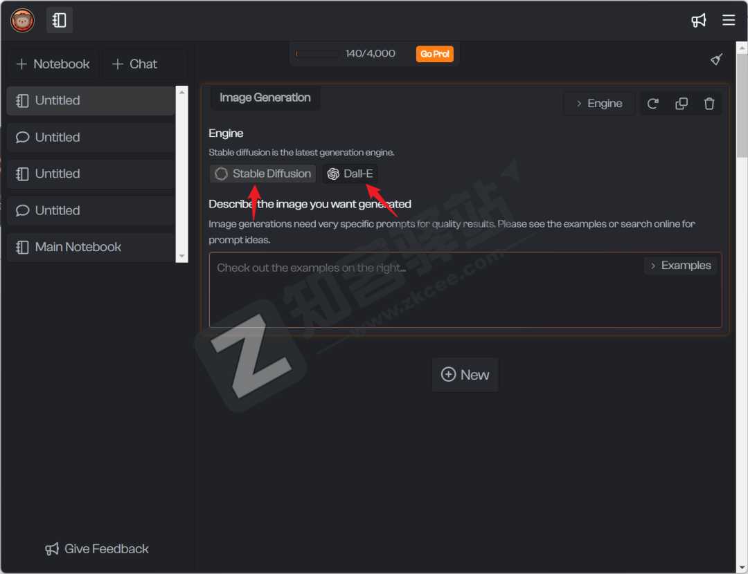This screenshot has width=748, height=574.
Task: Select the Dall-E engine
Action: pos(350,174)
